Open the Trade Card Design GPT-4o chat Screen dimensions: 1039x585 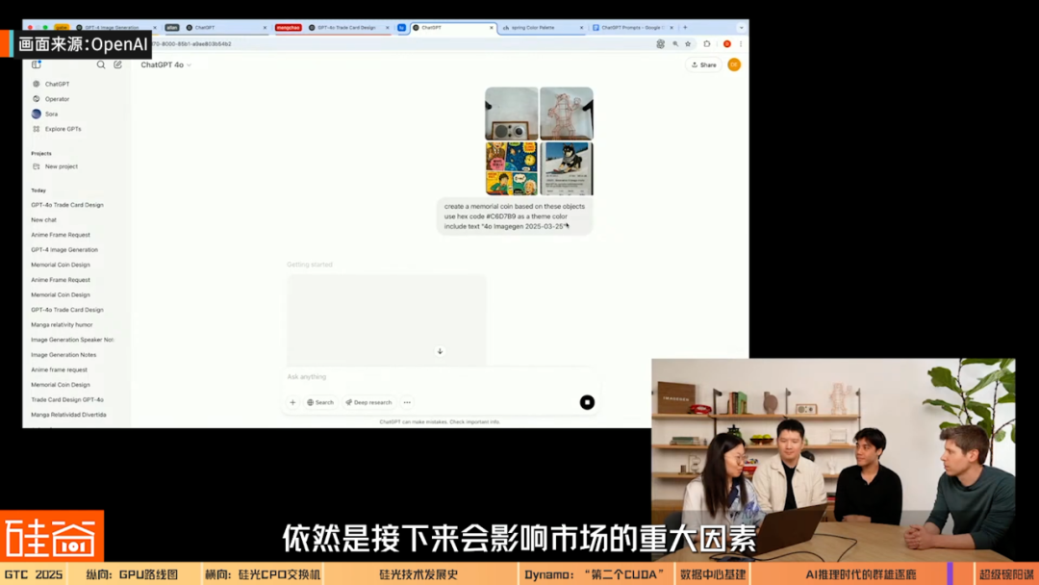pyautogui.click(x=67, y=400)
